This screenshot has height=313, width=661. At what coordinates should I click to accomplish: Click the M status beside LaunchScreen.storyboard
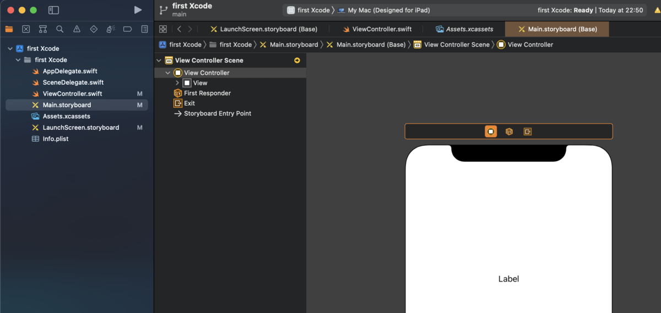pos(140,128)
